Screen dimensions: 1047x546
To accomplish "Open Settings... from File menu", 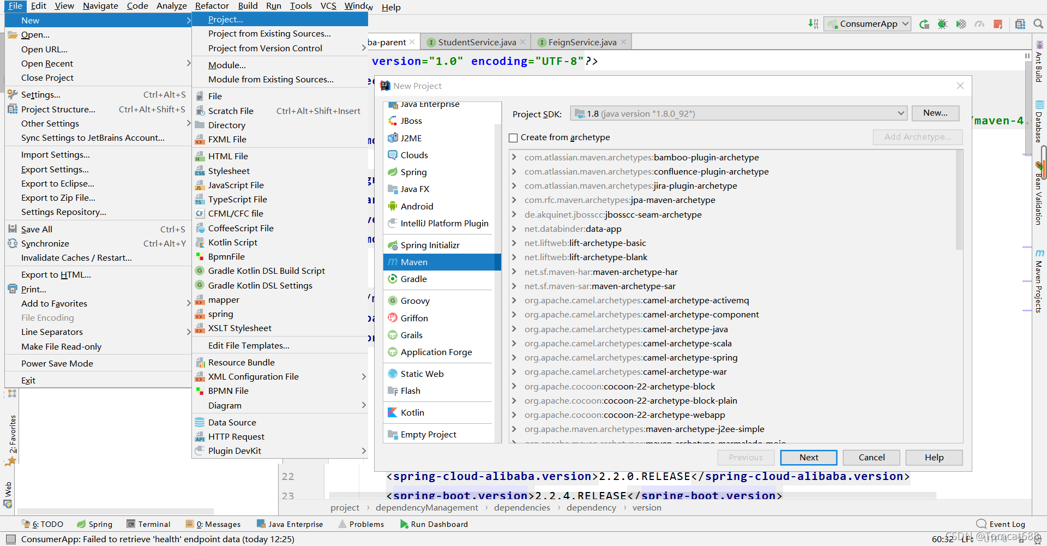I will coord(98,94).
